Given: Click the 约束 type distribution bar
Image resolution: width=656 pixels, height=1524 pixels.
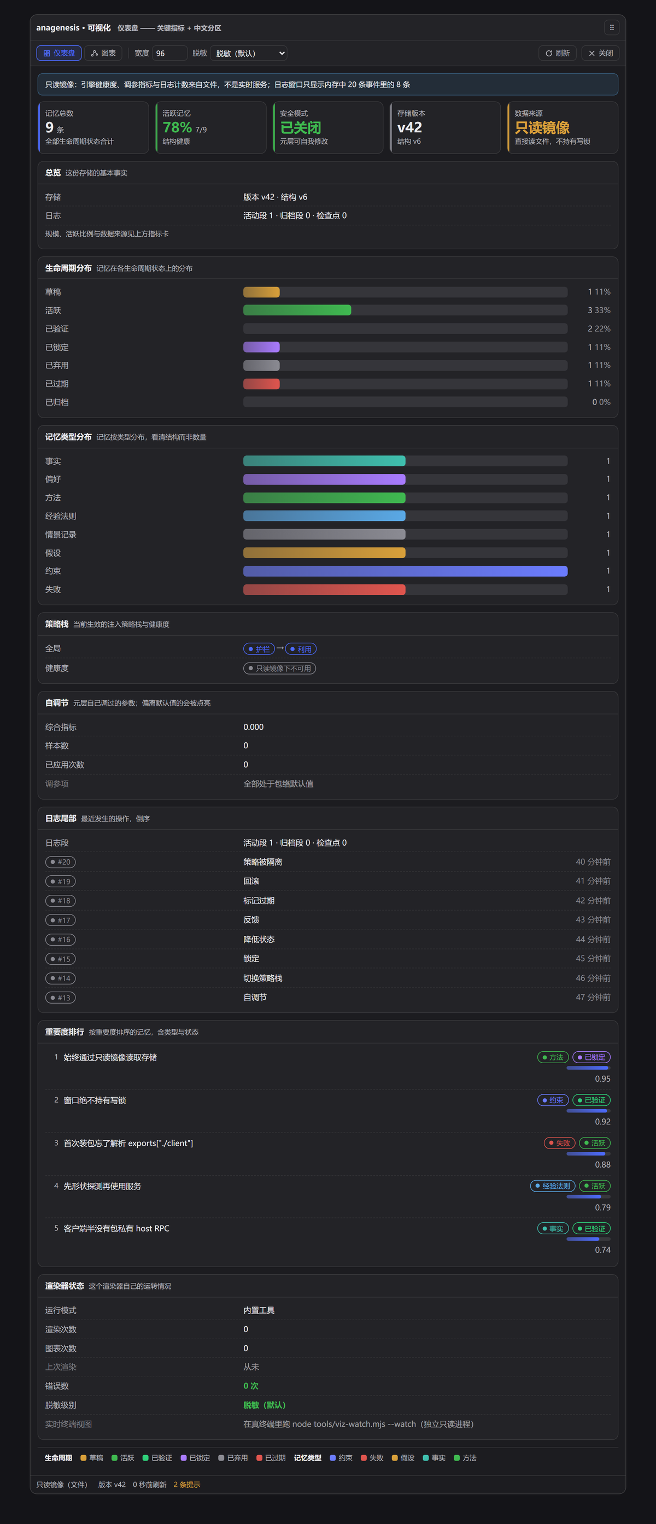Looking at the screenshot, I should click(x=405, y=571).
